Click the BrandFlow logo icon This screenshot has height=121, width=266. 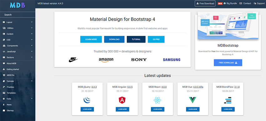(228, 100)
